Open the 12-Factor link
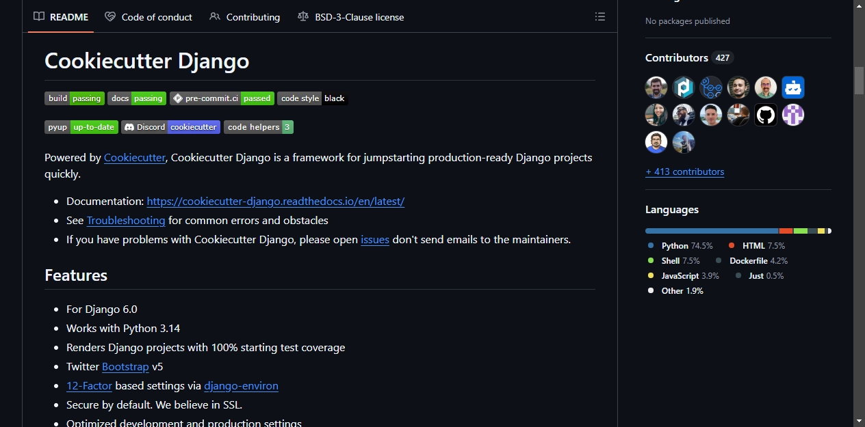The image size is (865, 427). 89,385
